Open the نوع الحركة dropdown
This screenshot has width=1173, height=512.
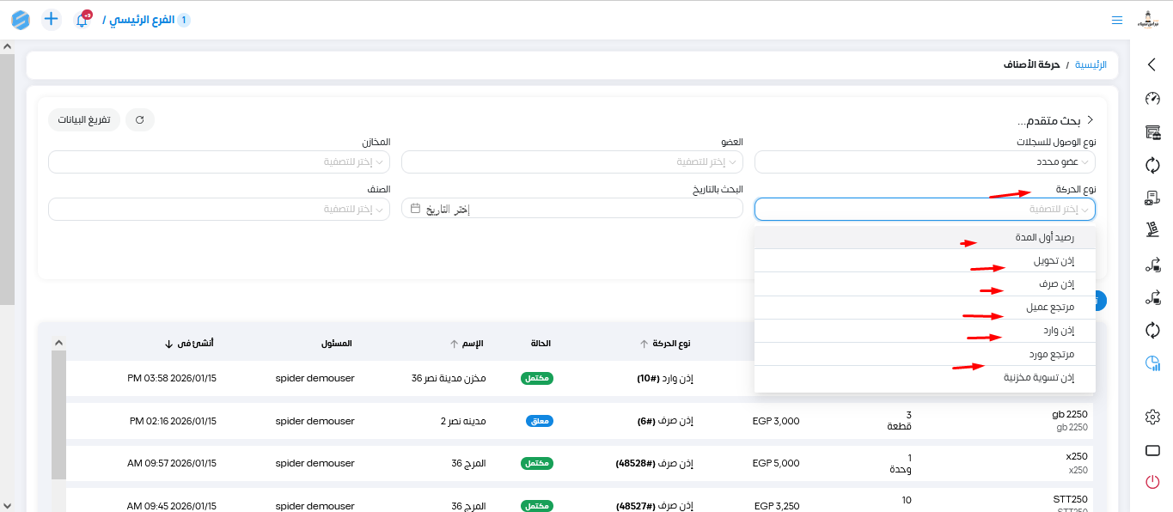point(925,210)
